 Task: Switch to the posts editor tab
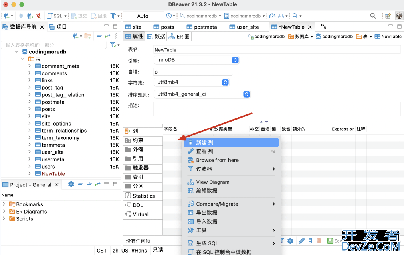pos(164,27)
